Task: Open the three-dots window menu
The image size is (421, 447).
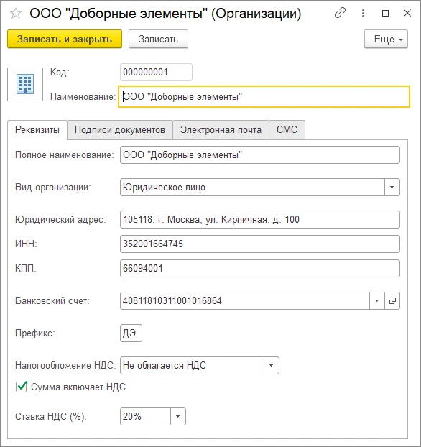Action: 363,13
